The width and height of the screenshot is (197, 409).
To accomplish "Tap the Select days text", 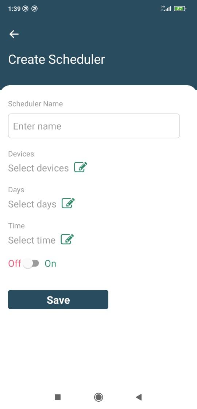I will [32, 204].
